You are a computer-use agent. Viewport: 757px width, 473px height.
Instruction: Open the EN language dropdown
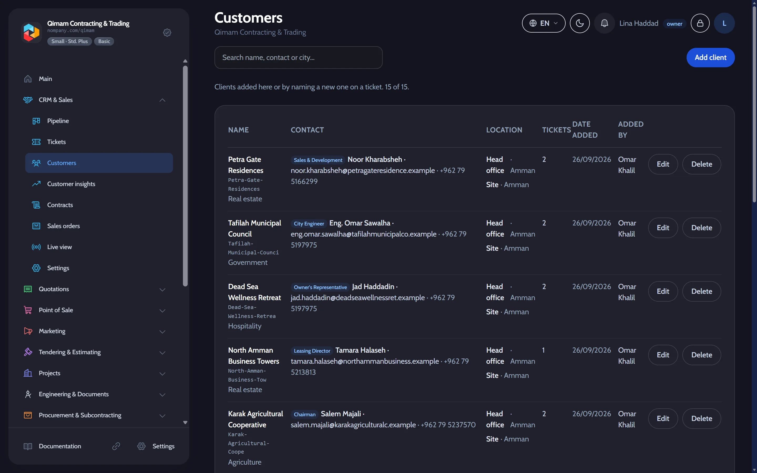pyautogui.click(x=543, y=23)
